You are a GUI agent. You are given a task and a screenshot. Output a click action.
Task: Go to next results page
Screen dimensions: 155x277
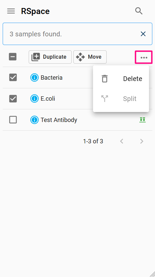pos(142,141)
